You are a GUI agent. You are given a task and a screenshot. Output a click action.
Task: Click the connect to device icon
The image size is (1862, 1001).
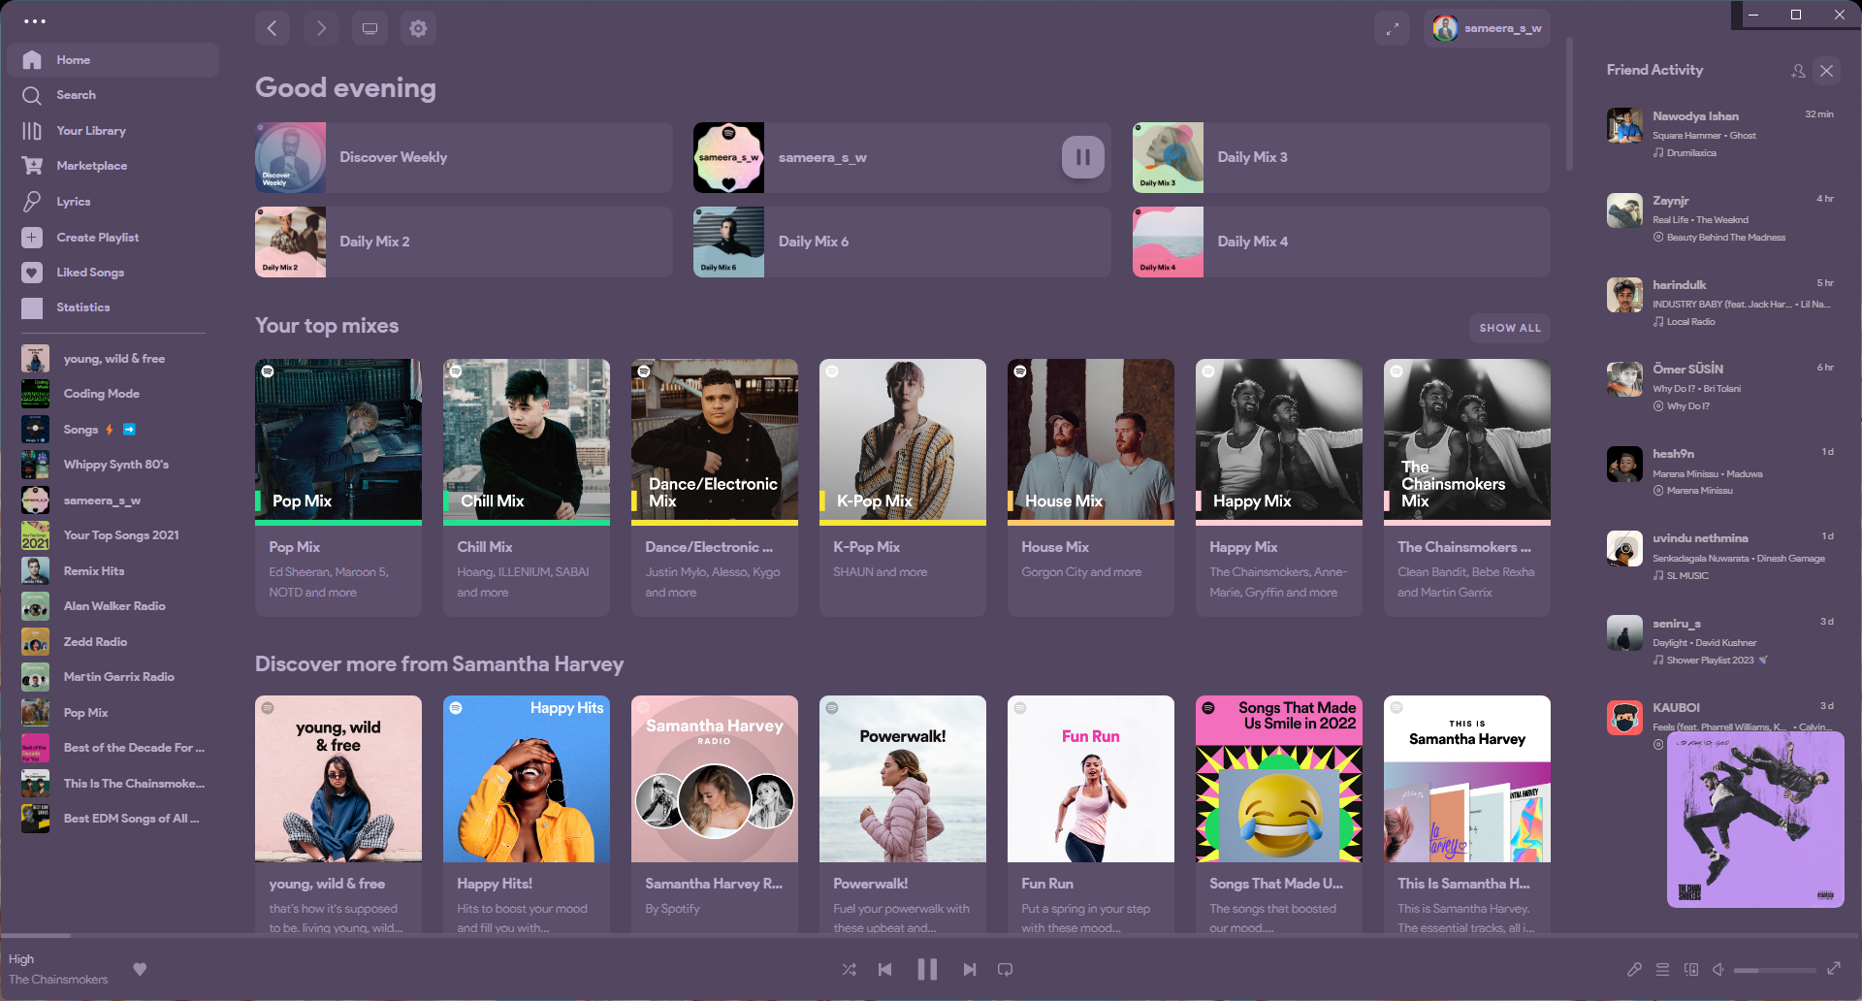pyautogui.click(x=1691, y=969)
